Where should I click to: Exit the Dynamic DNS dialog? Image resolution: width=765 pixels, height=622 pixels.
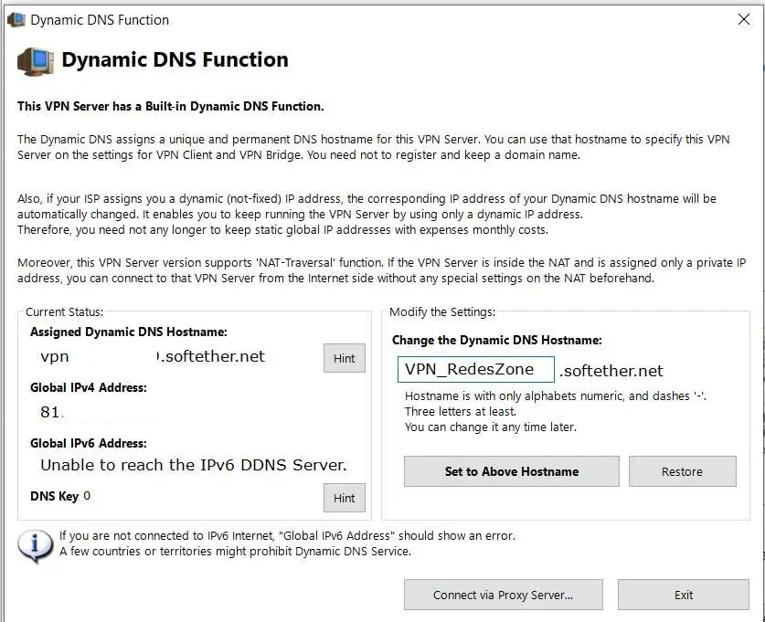pyautogui.click(x=684, y=595)
